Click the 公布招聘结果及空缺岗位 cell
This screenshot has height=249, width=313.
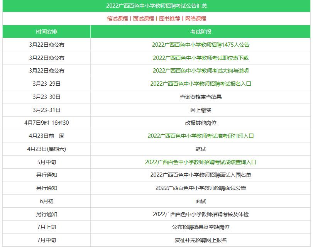[201, 227]
